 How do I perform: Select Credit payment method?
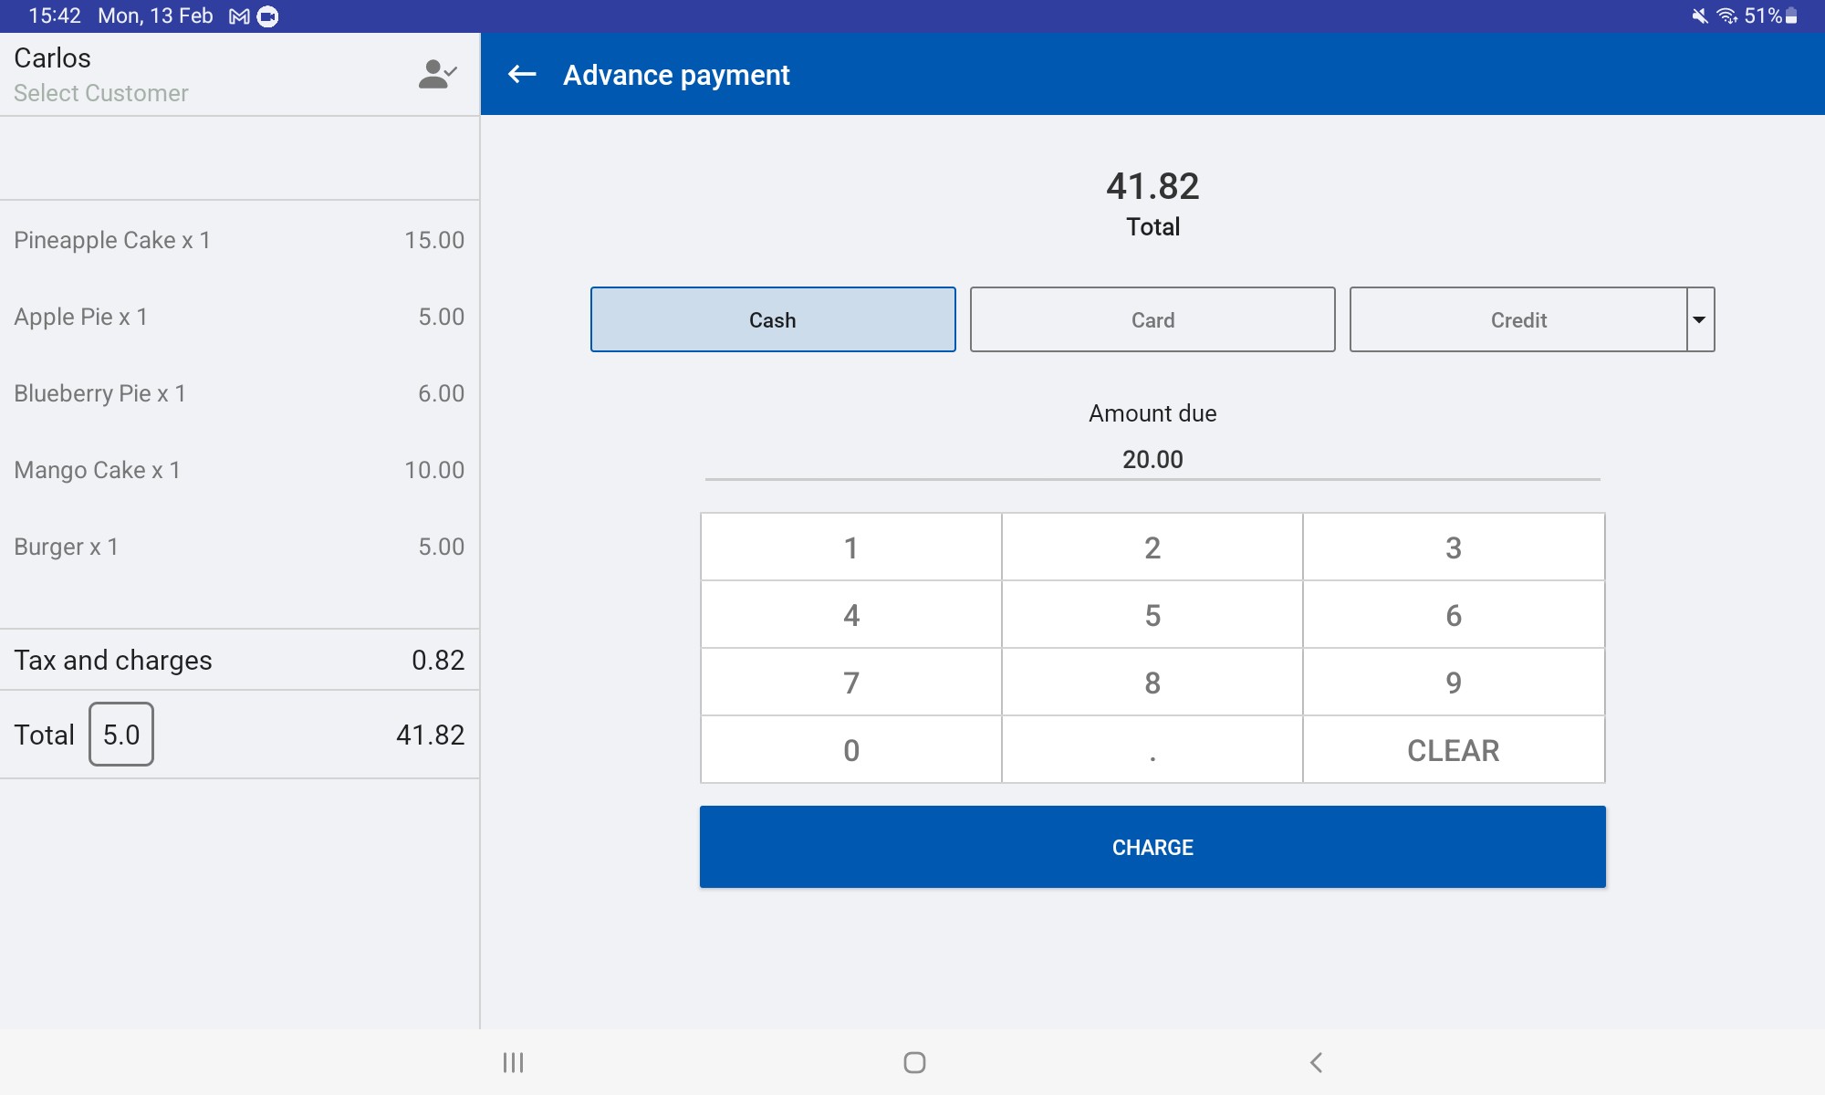click(x=1518, y=319)
